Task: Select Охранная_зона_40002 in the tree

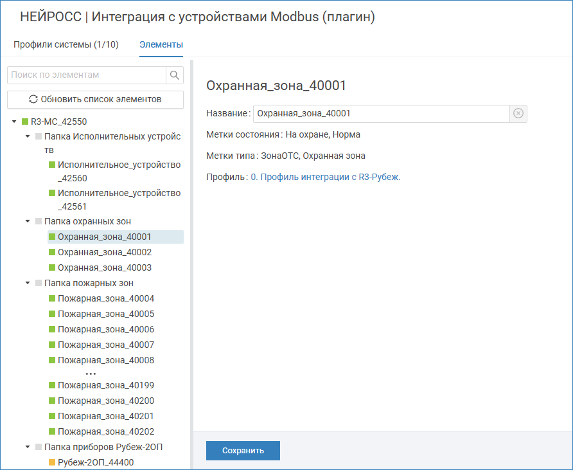Action: 104,253
